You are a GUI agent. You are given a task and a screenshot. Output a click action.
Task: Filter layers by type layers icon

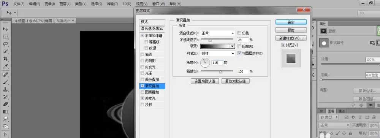coord(360,117)
